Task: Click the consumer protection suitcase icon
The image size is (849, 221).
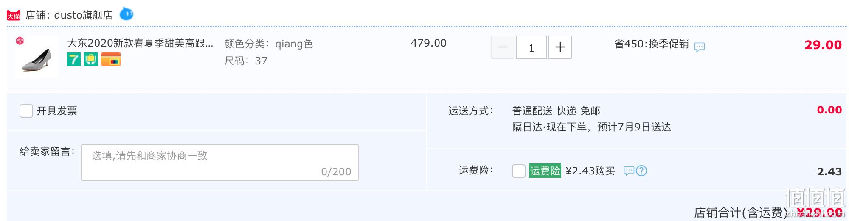Action: pyautogui.click(x=91, y=59)
